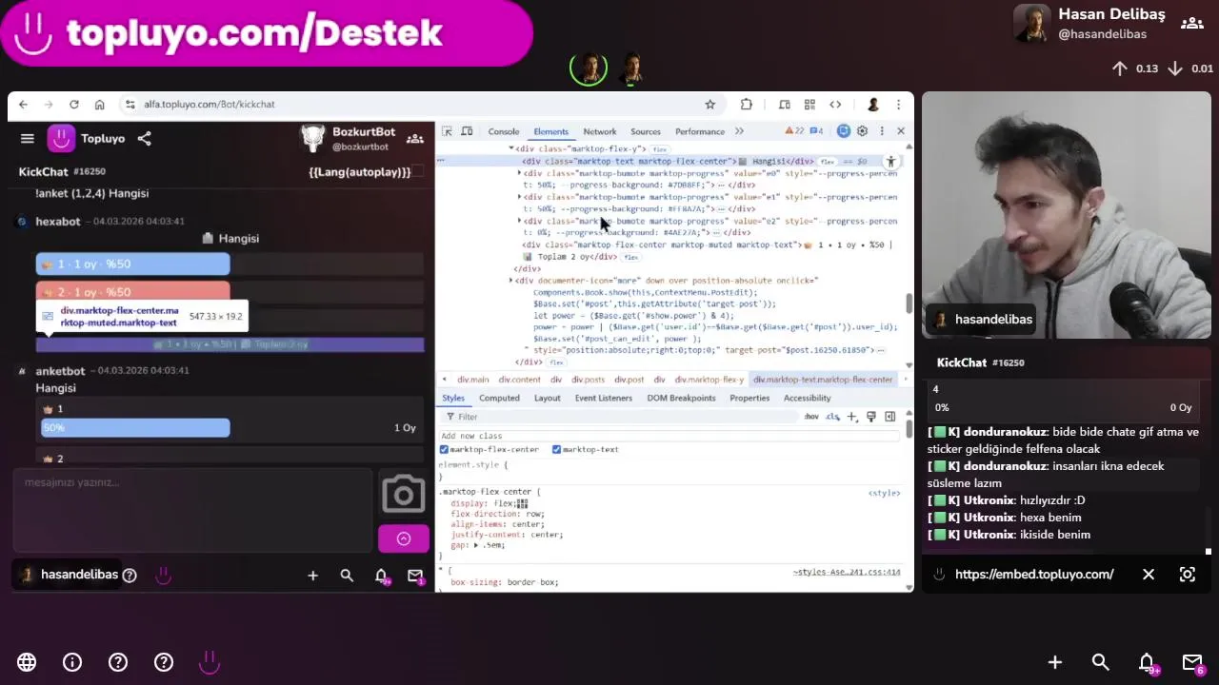Open notifications bell in embedded page footer
Image resolution: width=1219 pixels, height=685 pixels.
[x=381, y=576]
